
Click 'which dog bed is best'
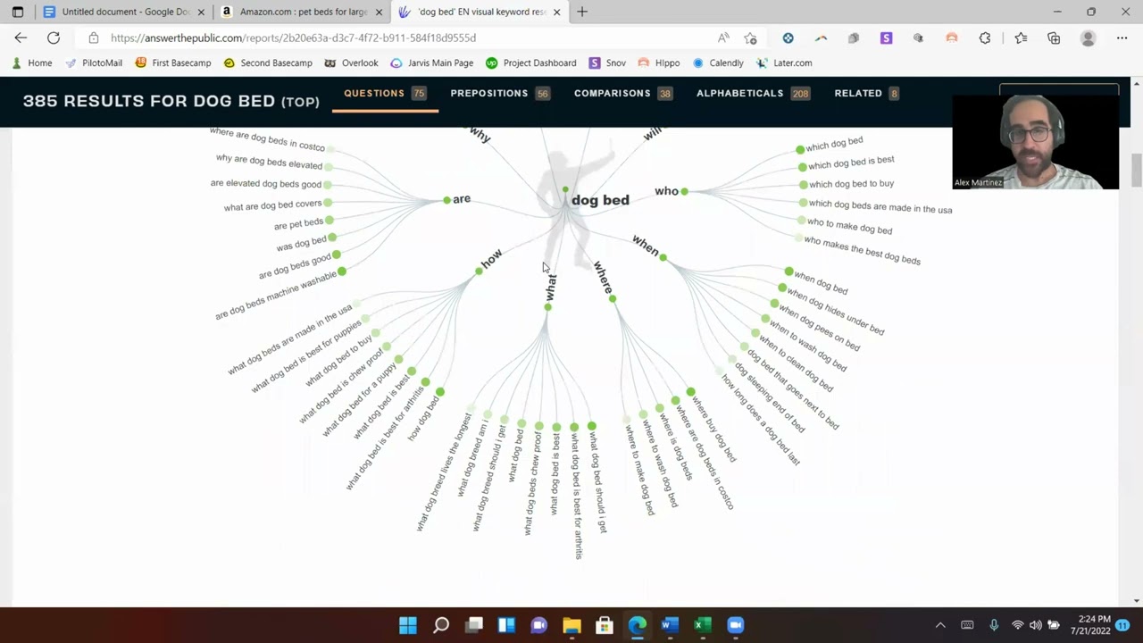tap(851, 162)
